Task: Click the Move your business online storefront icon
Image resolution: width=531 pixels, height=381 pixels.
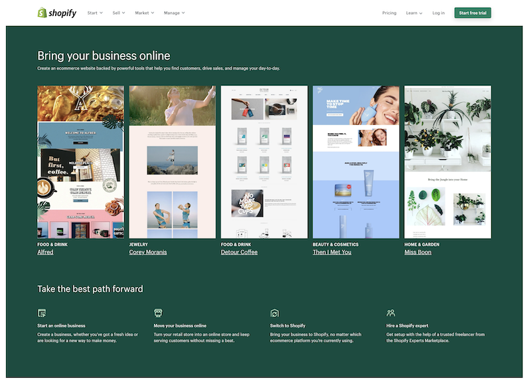Action: coord(158,313)
